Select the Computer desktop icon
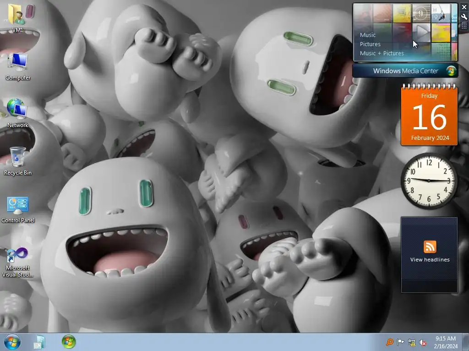The height and width of the screenshot is (351, 469). coord(18,67)
